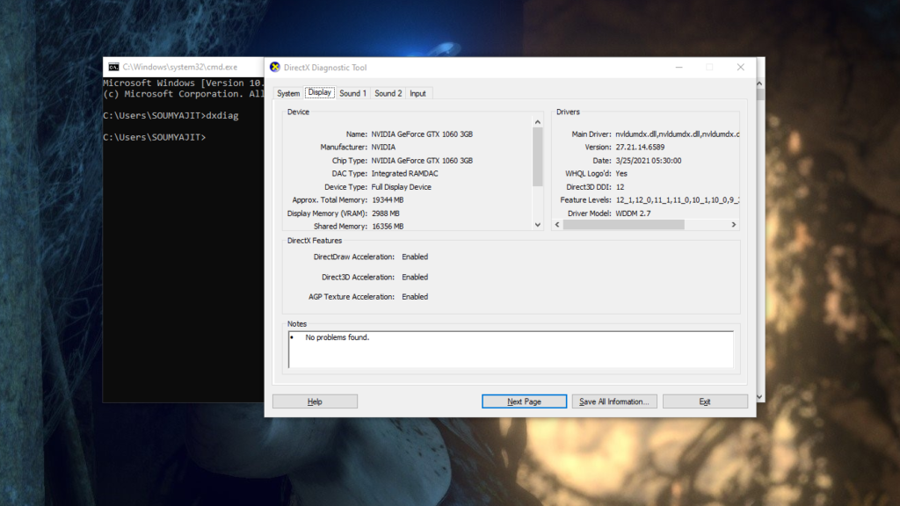Click the DirectX Diagnostic Tool title icon
Image resolution: width=900 pixels, height=506 pixels.
275,67
